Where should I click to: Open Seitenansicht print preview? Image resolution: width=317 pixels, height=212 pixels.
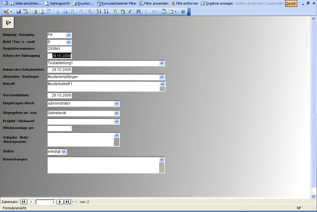point(57,3)
